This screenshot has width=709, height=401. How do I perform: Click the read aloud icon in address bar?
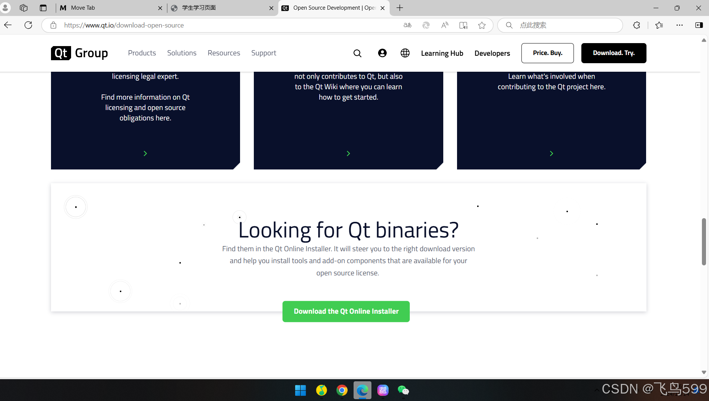click(445, 25)
